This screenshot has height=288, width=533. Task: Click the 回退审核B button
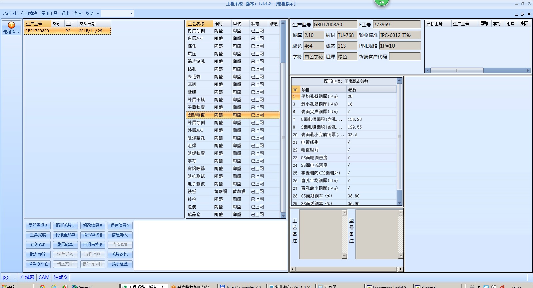(93, 245)
